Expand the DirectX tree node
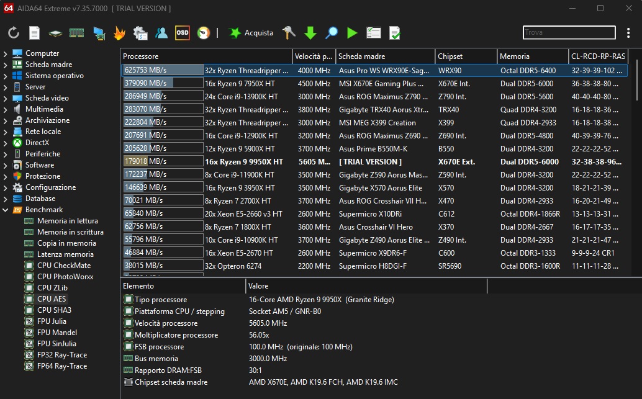 (6, 143)
